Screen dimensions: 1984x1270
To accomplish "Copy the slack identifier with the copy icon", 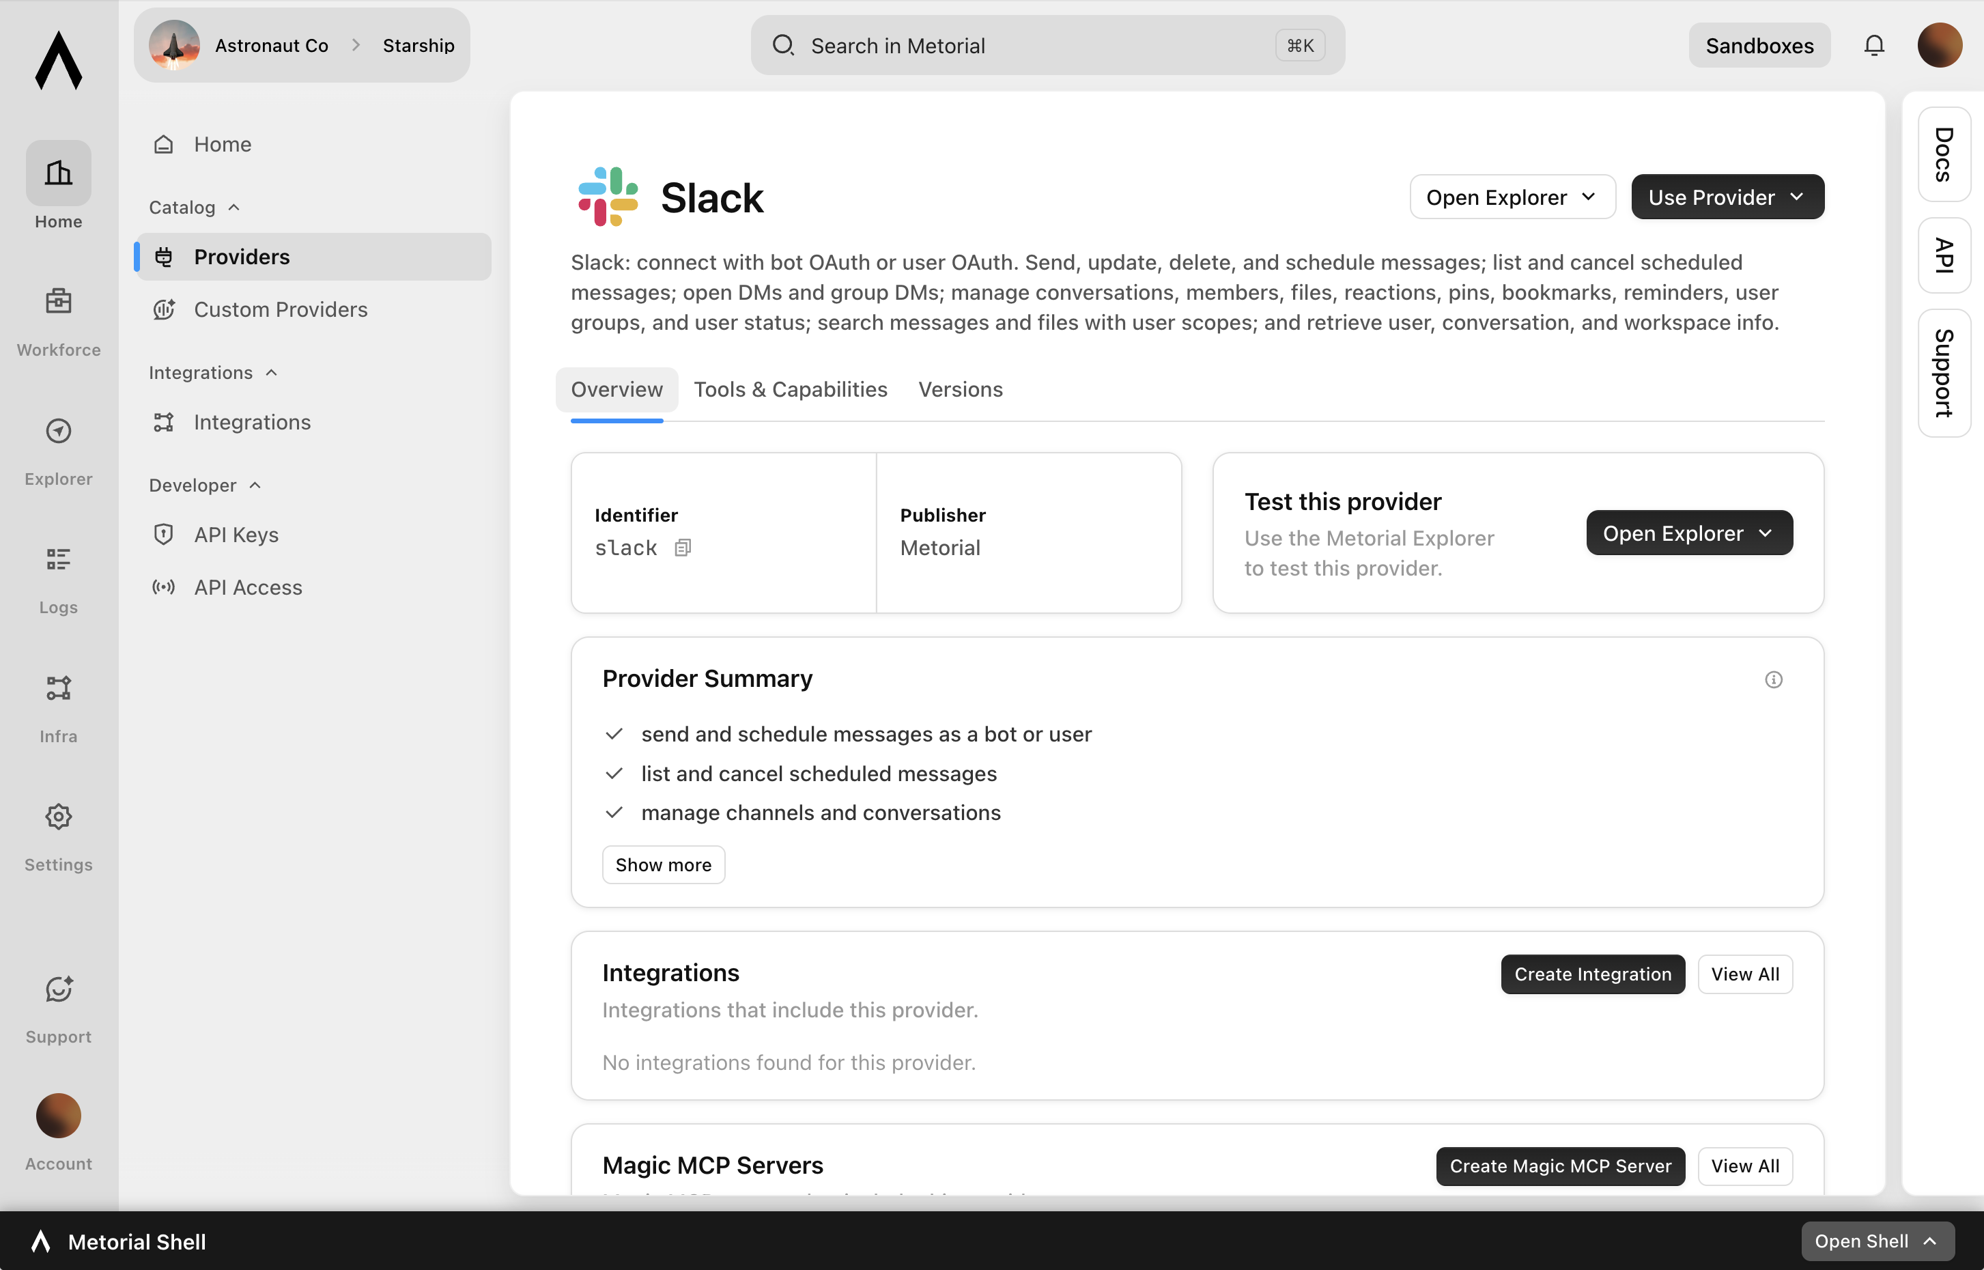I will (x=683, y=548).
